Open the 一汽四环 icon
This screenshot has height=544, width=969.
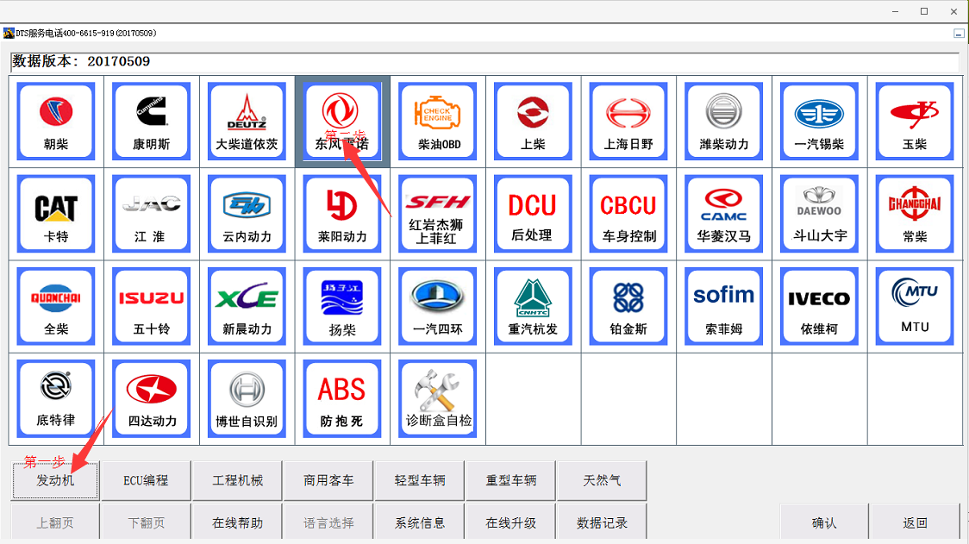(x=438, y=306)
